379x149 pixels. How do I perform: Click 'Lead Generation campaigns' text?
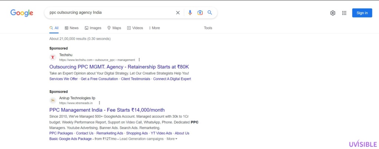142,139
